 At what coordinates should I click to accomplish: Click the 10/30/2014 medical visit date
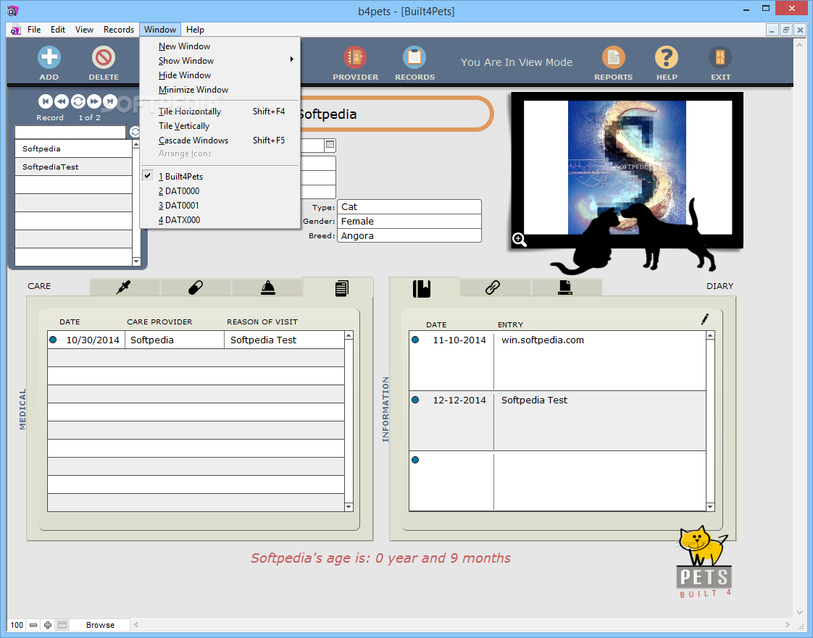click(x=92, y=340)
